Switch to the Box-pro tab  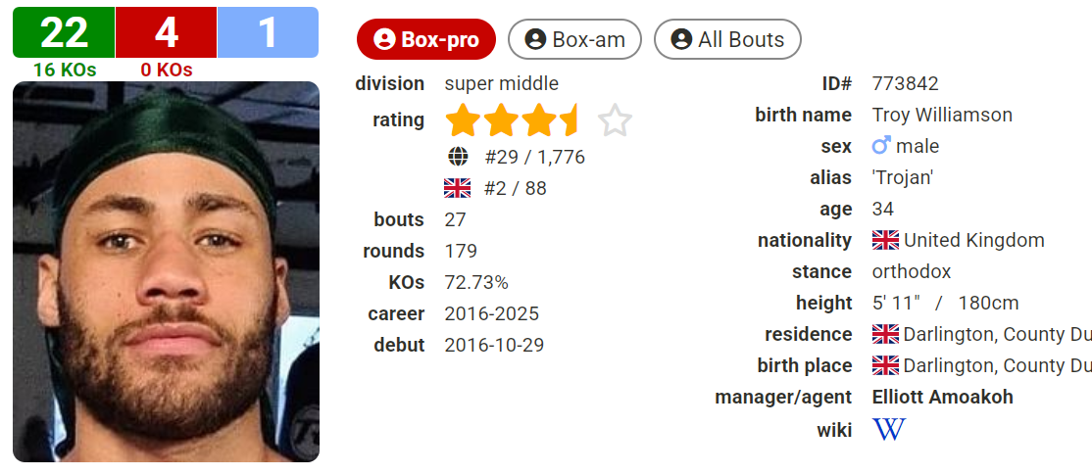[x=426, y=39]
